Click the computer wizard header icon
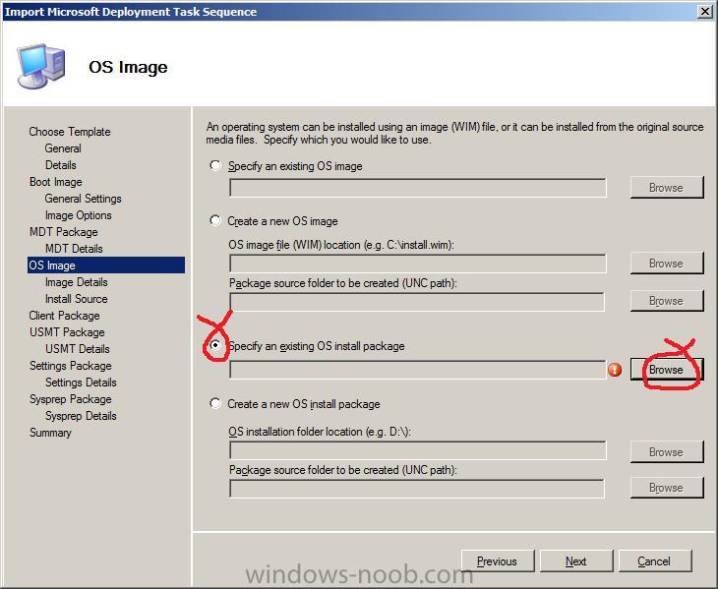 [x=40, y=66]
